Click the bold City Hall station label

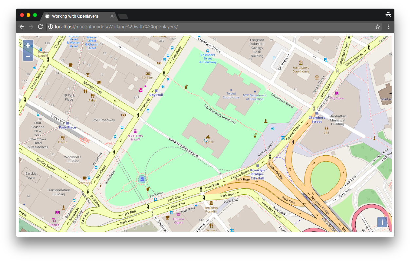pos(156,95)
